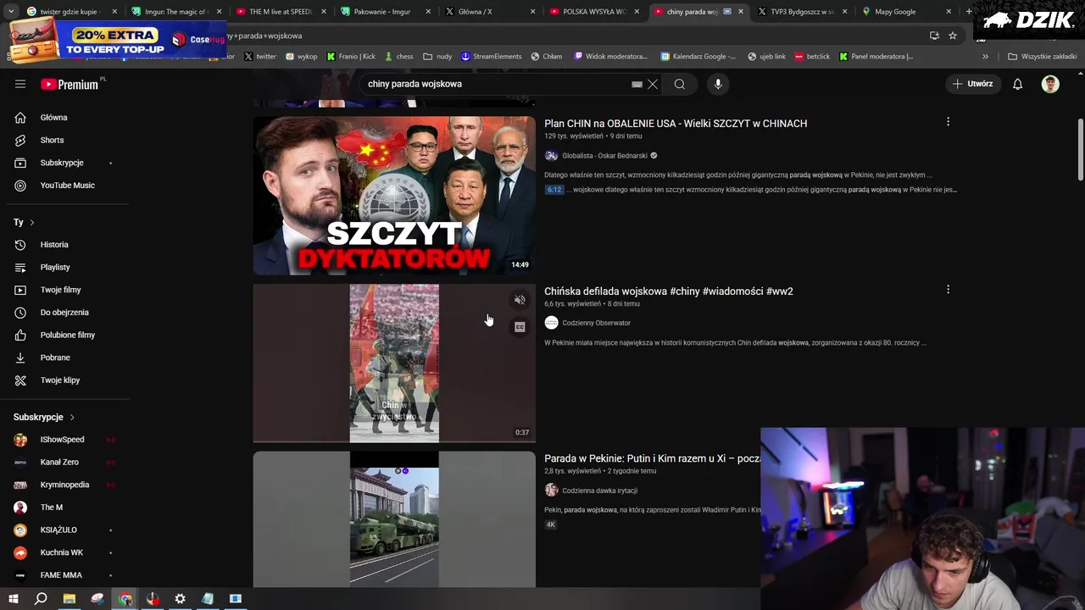Switch to the twister gdzie kupie tab
Image resolution: width=1085 pixels, height=610 pixels.
click(71, 12)
